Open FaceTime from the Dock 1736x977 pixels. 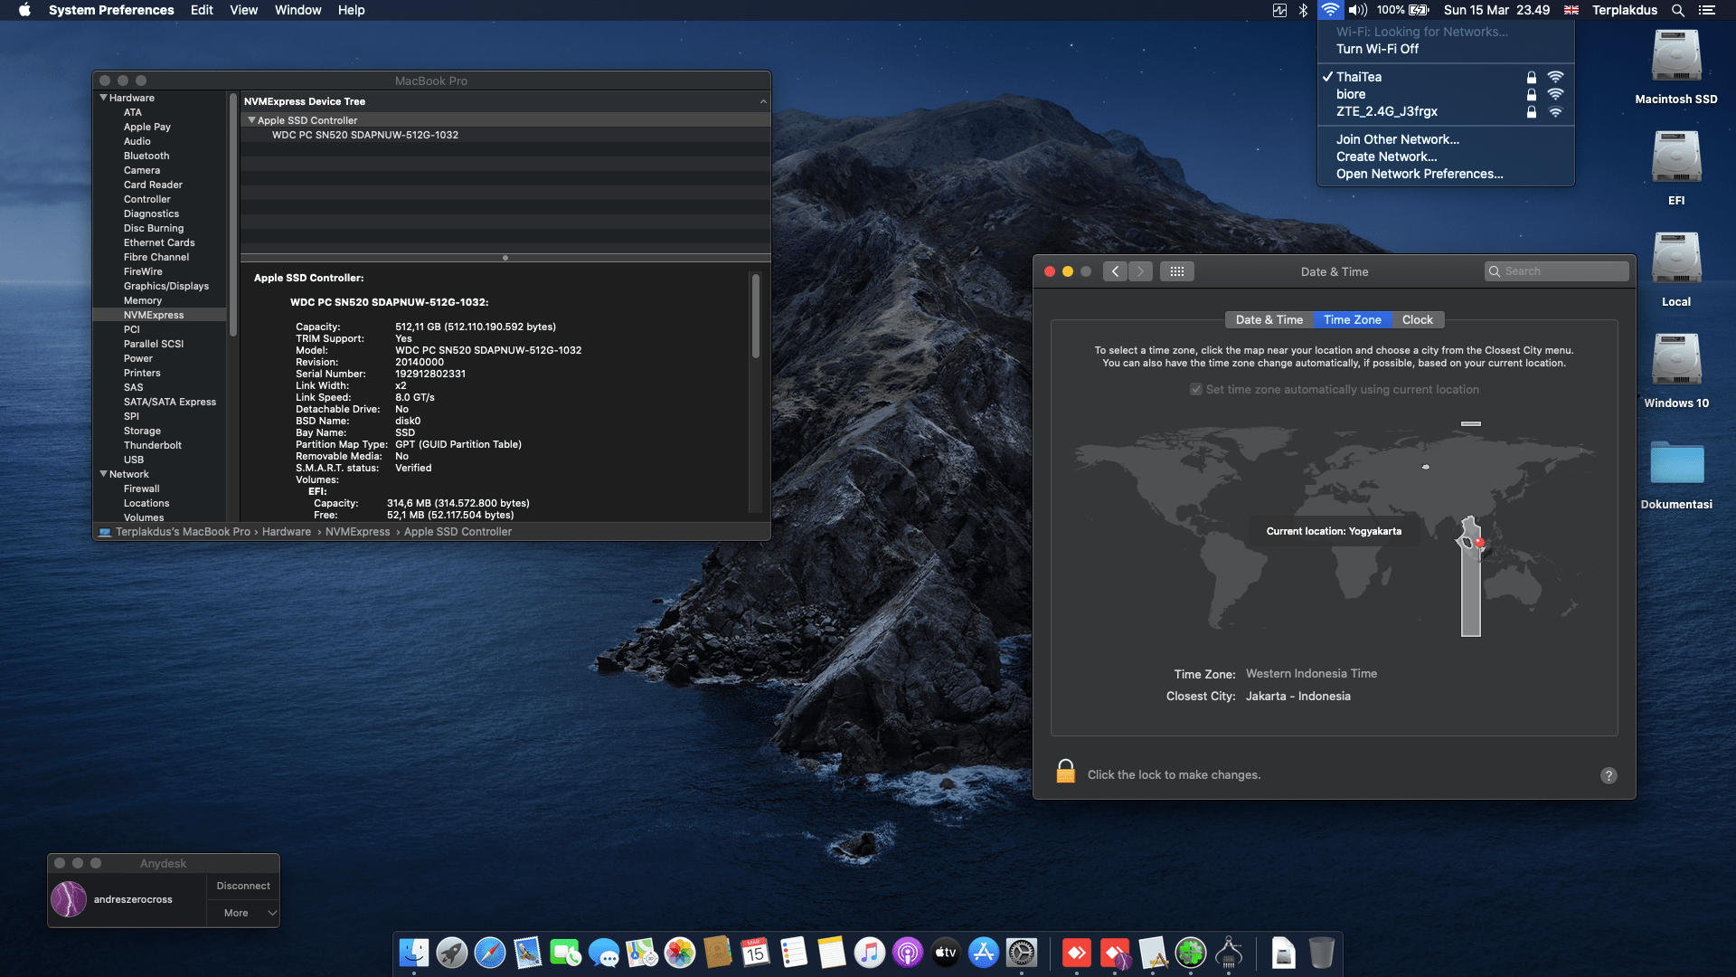point(566,953)
